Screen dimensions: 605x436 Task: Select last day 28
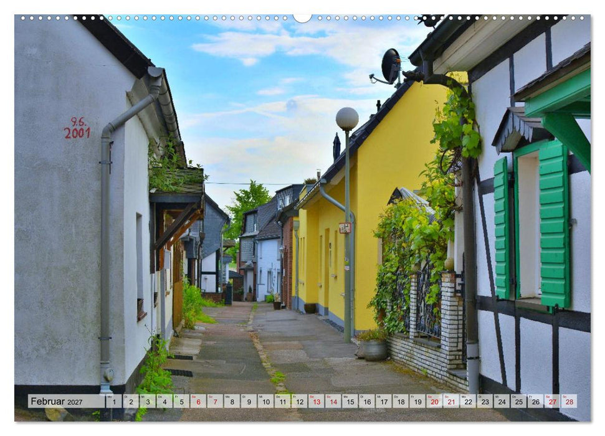[x=569, y=401]
